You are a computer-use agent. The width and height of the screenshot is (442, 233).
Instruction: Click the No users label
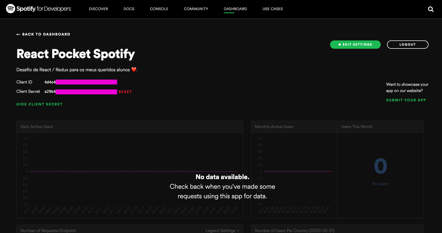click(380, 184)
